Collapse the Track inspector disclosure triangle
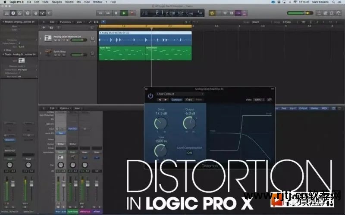 pyautogui.click(x=3, y=54)
